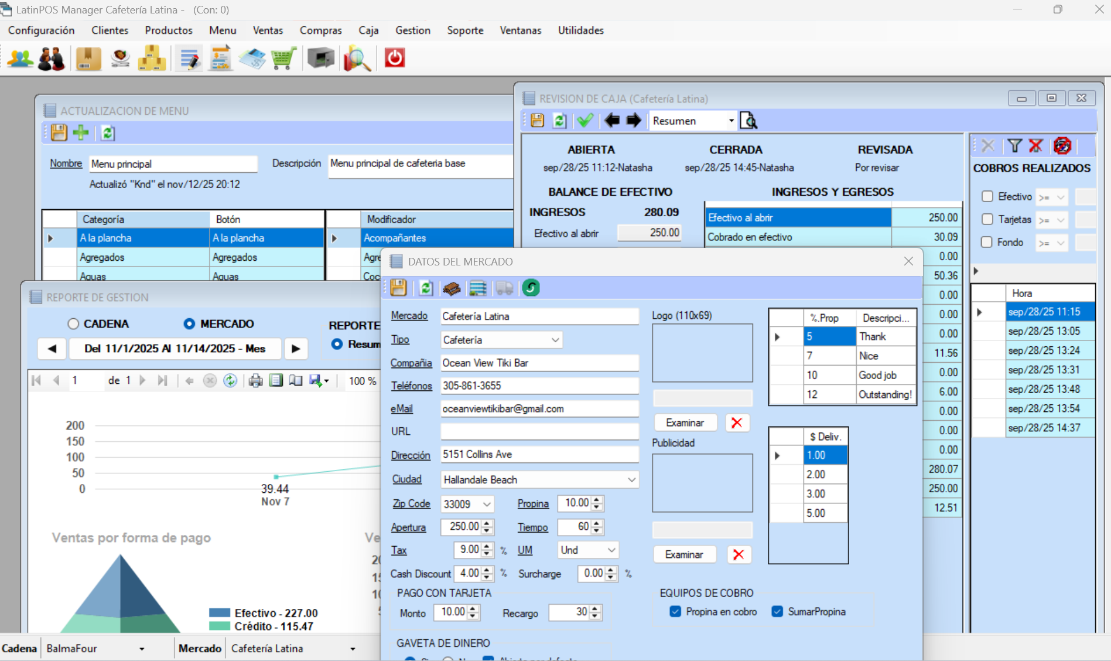The image size is (1111, 661).
Task: Approve the caja with the green checkmark icon
Action: click(x=584, y=120)
